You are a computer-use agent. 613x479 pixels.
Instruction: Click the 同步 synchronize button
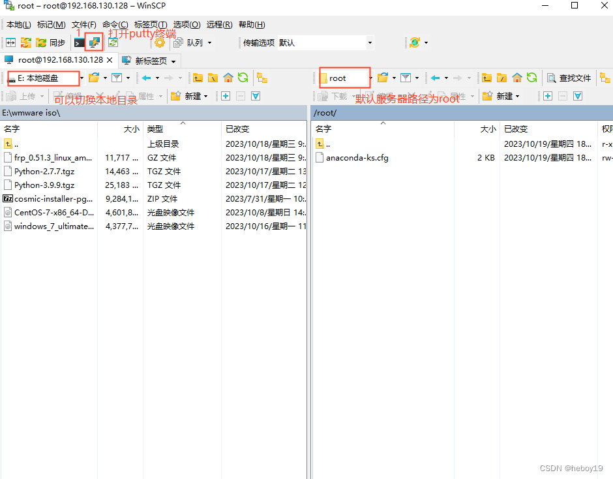coord(50,42)
